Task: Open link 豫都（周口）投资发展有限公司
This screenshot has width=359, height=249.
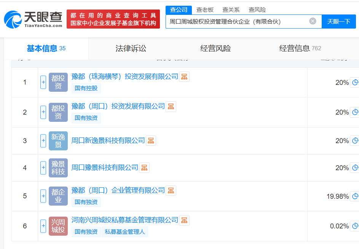Action: pyautogui.click(x=118, y=106)
